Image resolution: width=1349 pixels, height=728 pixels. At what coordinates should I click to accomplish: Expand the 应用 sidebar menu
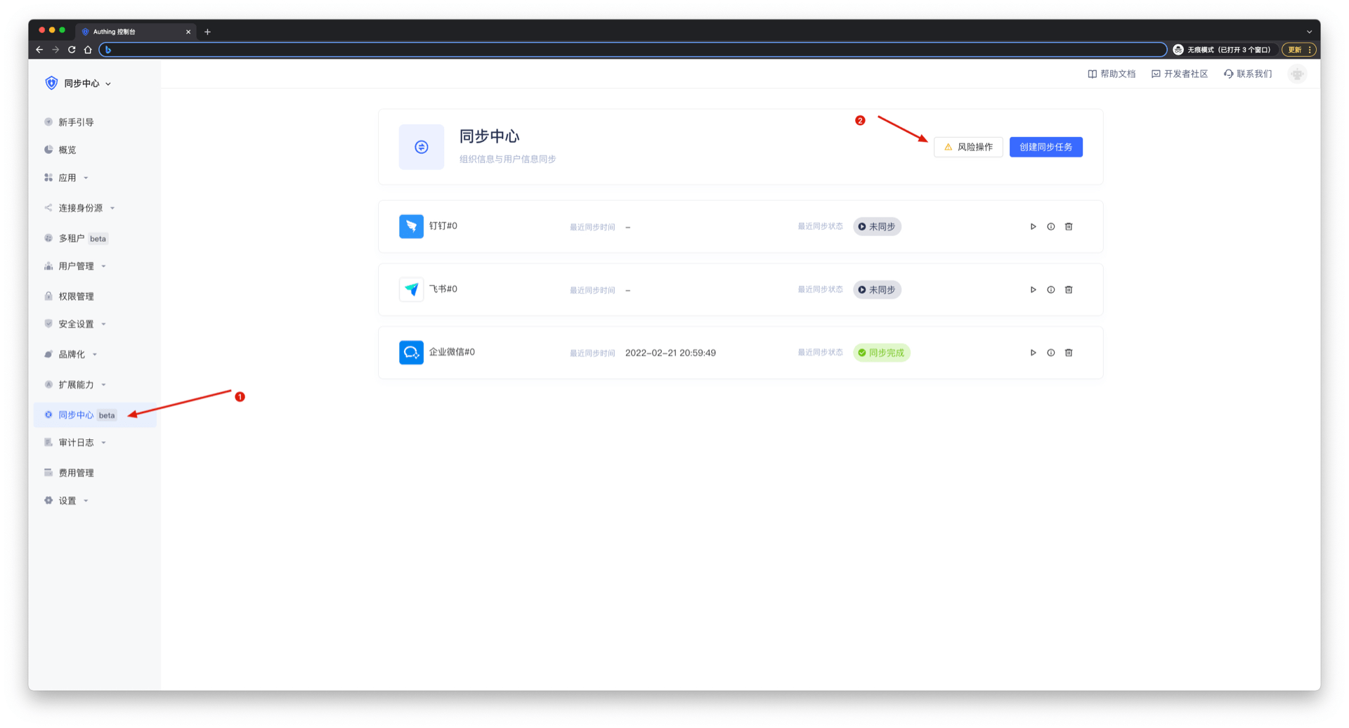(x=67, y=178)
